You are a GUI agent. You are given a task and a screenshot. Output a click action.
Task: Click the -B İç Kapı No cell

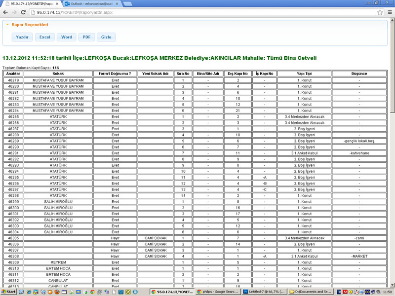coord(265,184)
